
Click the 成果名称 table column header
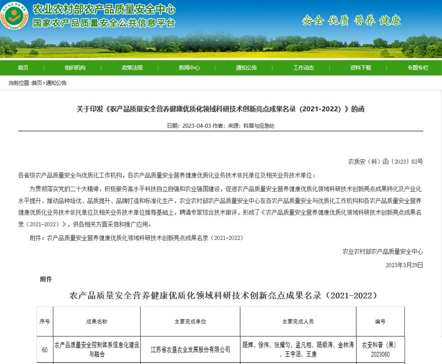coord(97,322)
